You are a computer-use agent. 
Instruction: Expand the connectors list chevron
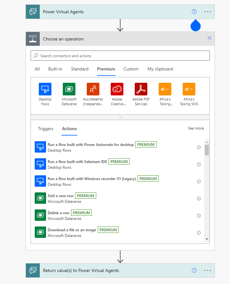[x=120, y=117]
